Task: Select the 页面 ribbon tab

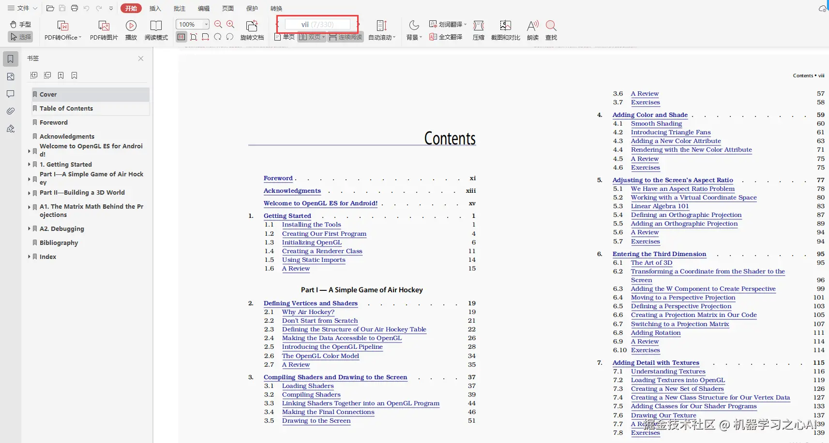Action: click(x=228, y=8)
